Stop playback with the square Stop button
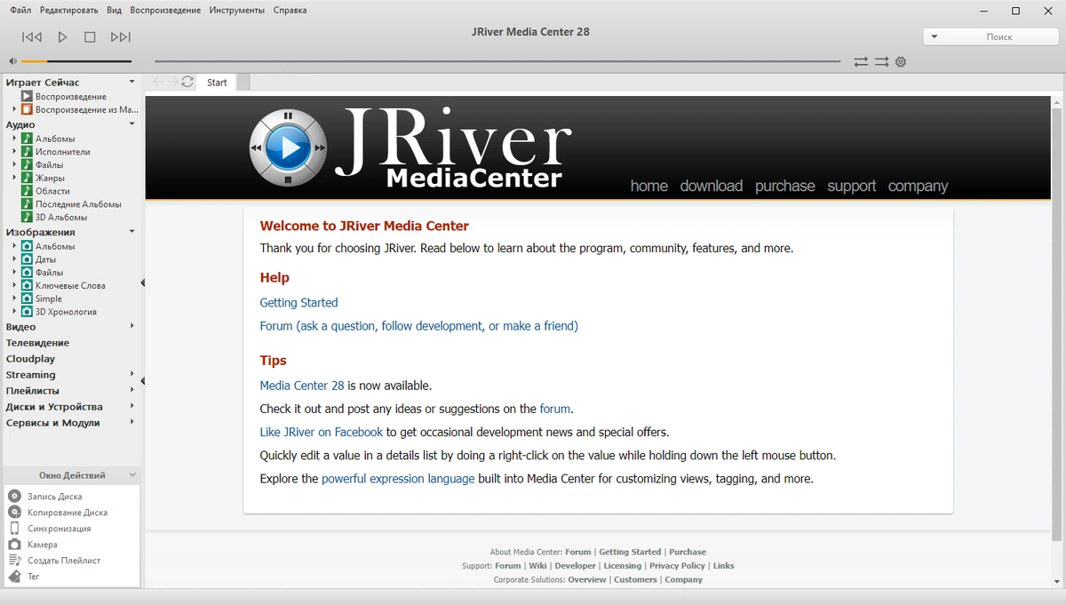This screenshot has height=605, width=1066. (x=90, y=37)
